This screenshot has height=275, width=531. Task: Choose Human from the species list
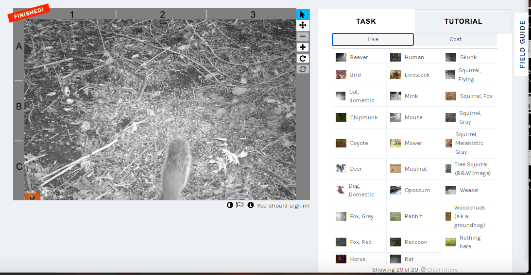click(414, 57)
